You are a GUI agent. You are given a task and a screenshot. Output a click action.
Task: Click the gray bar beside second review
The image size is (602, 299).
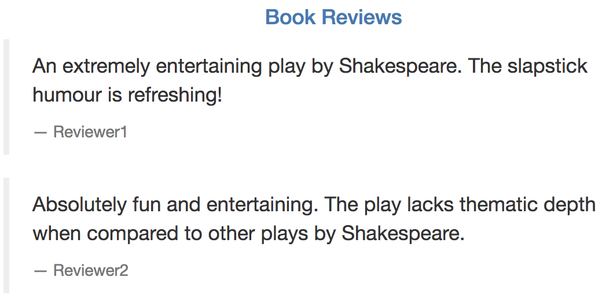pos(6,237)
